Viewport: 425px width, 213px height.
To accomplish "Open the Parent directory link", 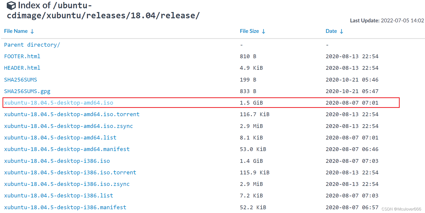I will tap(32, 45).
